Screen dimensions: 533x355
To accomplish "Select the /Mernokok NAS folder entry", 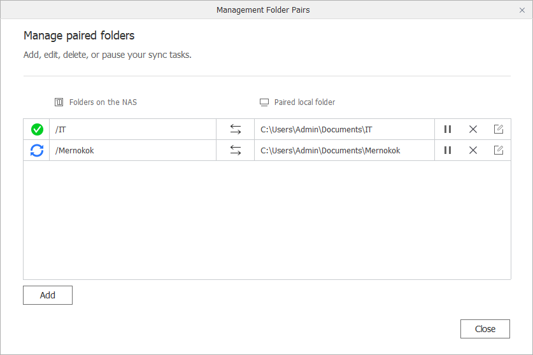I will (75, 150).
